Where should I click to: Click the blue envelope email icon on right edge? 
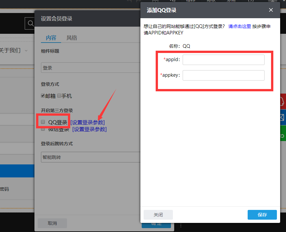[283, 117]
